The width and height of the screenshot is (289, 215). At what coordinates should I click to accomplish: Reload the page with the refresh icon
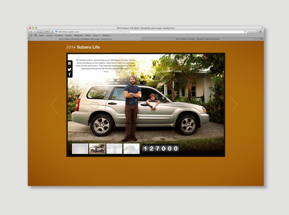tap(245, 32)
